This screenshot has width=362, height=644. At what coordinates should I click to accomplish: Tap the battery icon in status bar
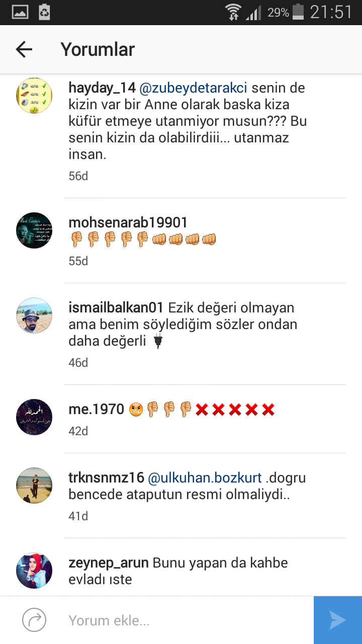(x=298, y=12)
